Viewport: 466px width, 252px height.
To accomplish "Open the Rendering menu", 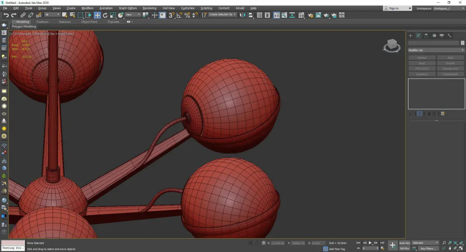I will [x=150, y=8].
